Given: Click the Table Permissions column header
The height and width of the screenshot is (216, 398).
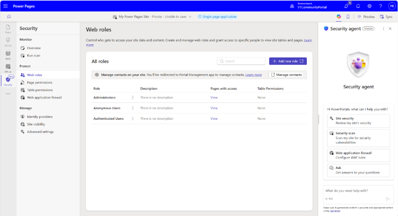Looking at the screenshot, I should pyautogui.click(x=270, y=88).
